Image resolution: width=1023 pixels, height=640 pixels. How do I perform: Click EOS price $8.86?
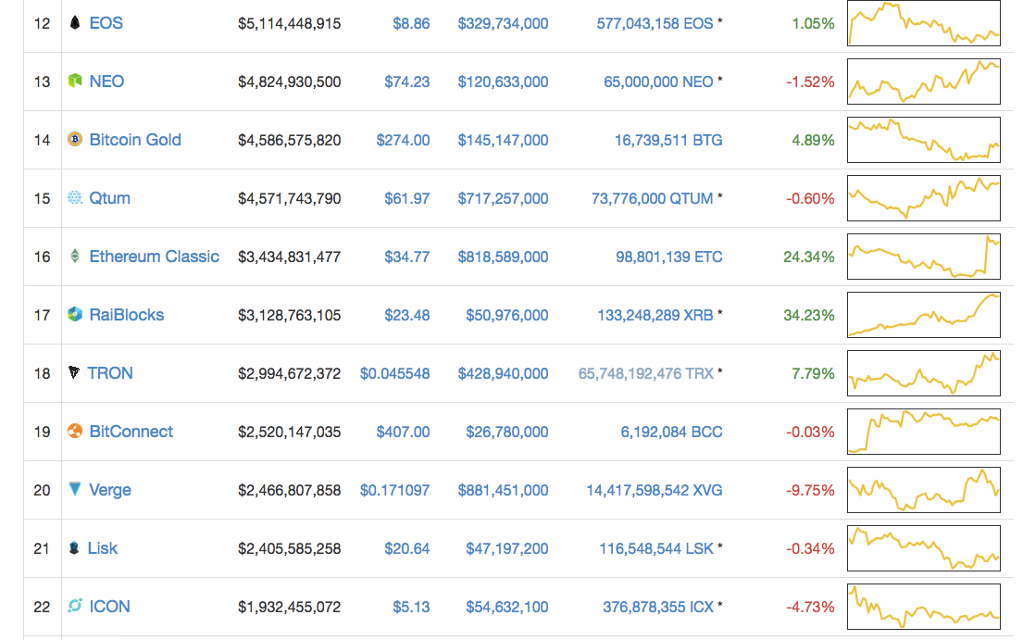coord(411,23)
